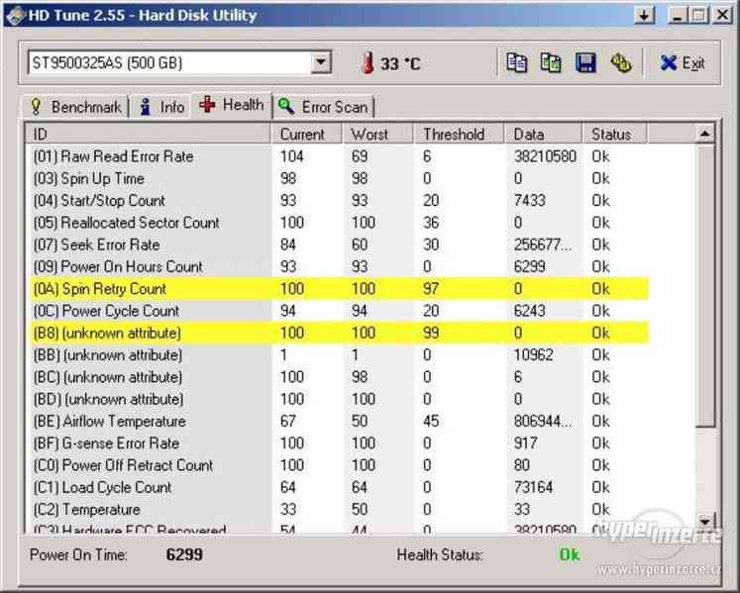The image size is (740, 593).
Task: Select the (BD) unknown attribute row
Action: pyautogui.click(x=338, y=399)
